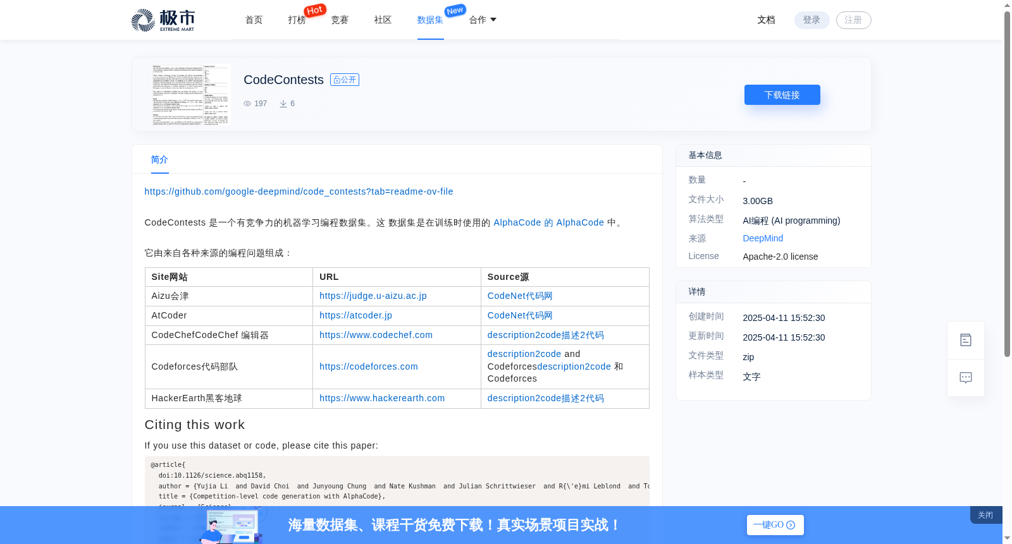Open the www.codechef.com URL
The height and width of the screenshot is (544, 1012).
376,335
